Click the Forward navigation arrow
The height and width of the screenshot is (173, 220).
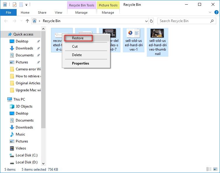click(15, 21)
